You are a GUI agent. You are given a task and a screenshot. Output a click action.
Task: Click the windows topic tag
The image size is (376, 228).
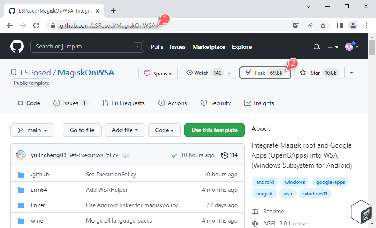[x=295, y=182]
